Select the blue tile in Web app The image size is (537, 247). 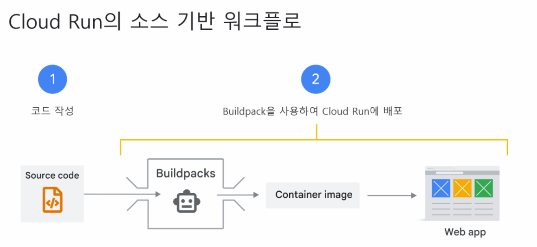441,188
